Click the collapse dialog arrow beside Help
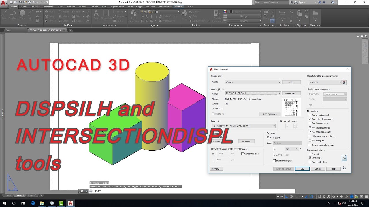The image size is (369, 207). 344,169
